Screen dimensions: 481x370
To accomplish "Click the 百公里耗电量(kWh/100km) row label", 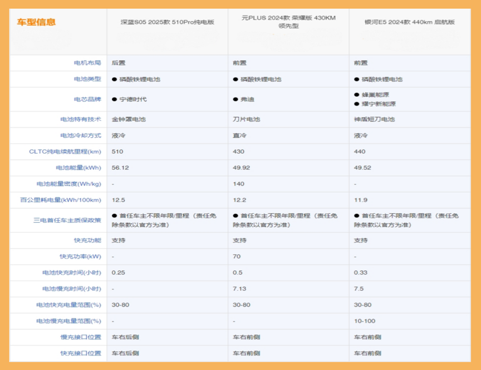I will pyautogui.click(x=61, y=200).
